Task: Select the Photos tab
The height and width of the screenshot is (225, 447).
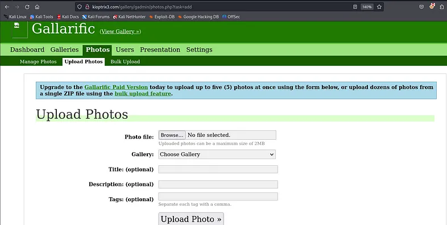Action: (x=97, y=50)
